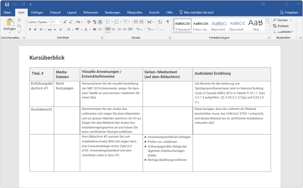Collapse the ribbon with the chevron arrow
The height and width of the screenshot is (188, 303).
300,38
